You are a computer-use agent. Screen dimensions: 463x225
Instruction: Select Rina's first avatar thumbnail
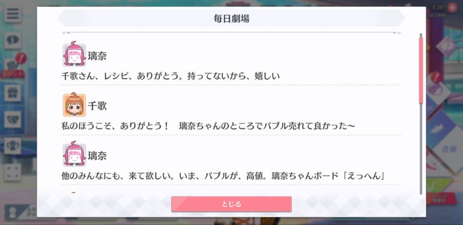click(x=75, y=54)
